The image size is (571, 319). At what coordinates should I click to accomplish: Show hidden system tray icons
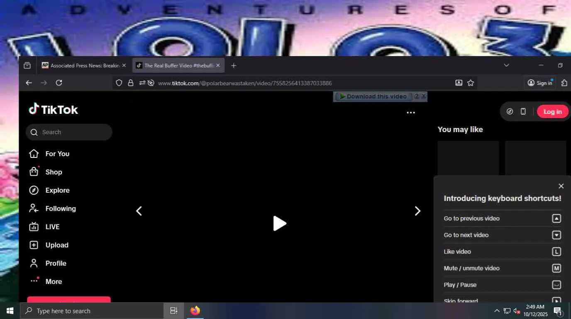point(497,311)
